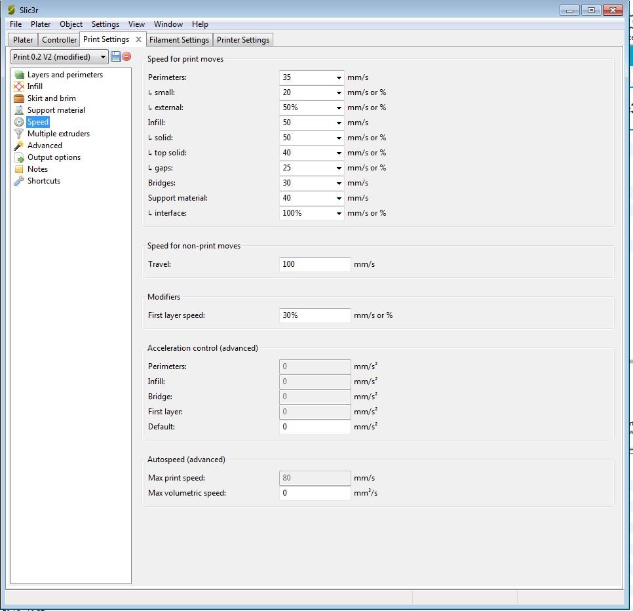Click the Speed clock icon
Viewport: 633px width, 611px height.
click(19, 122)
